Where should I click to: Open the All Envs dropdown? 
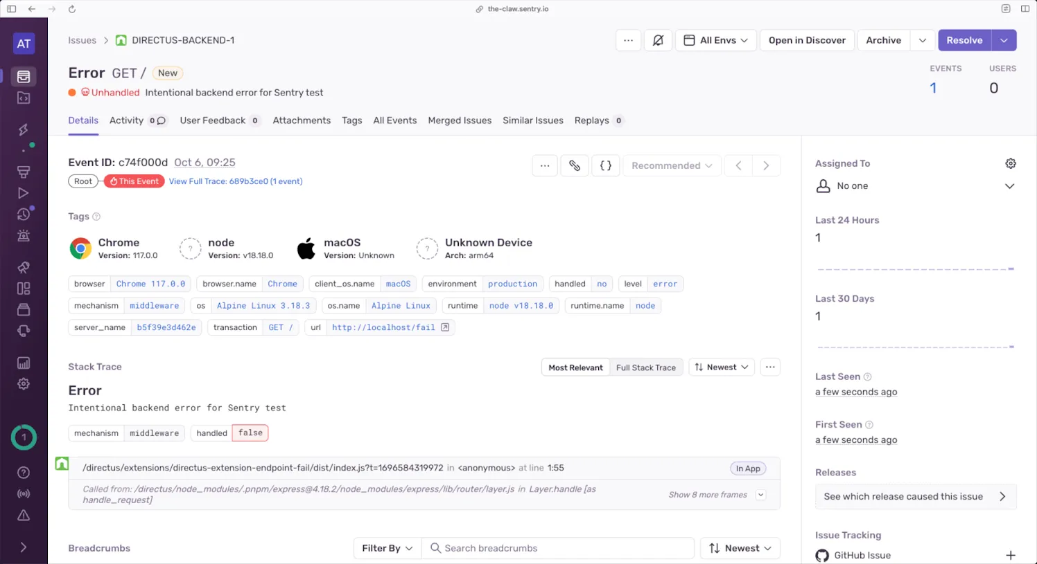coord(715,40)
